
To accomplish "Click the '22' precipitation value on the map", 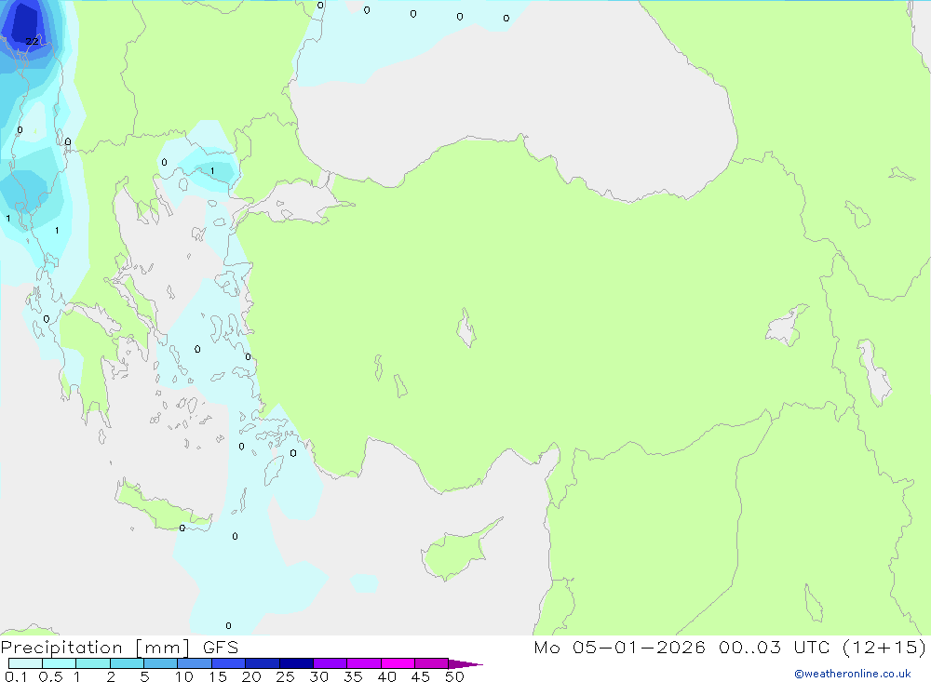I will pos(32,41).
